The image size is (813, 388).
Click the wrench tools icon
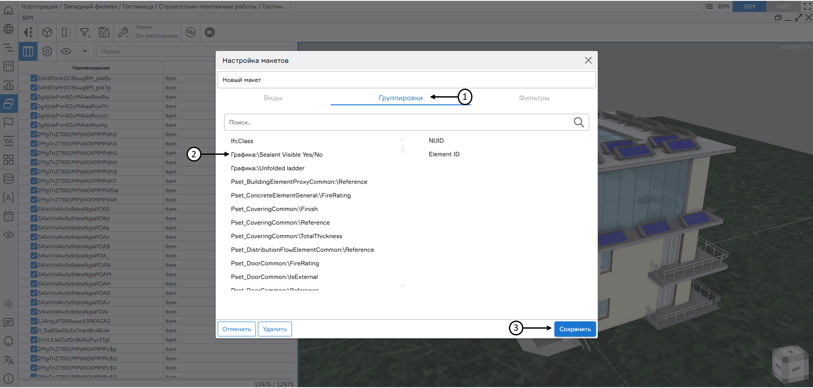tap(123, 32)
